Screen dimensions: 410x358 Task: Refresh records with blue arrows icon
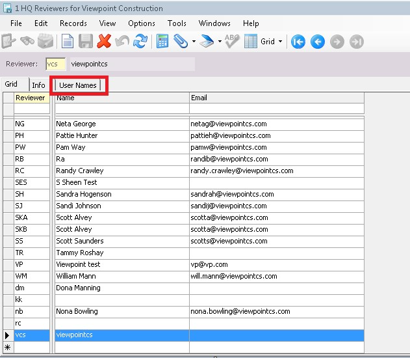tap(140, 42)
